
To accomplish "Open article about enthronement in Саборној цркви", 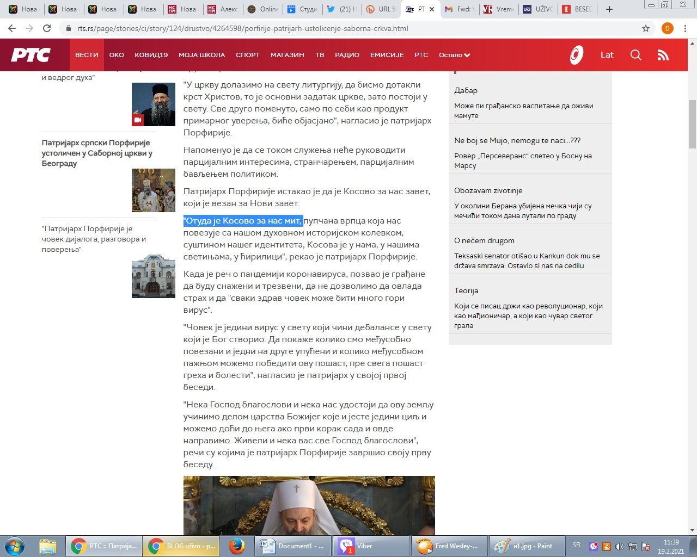I will pos(97,153).
